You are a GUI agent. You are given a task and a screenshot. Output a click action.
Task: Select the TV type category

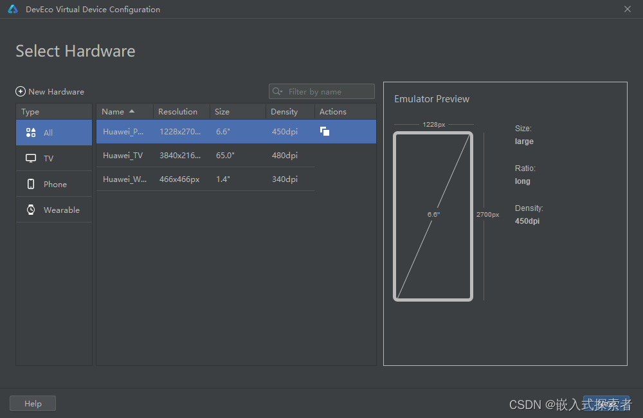(54, 158)
